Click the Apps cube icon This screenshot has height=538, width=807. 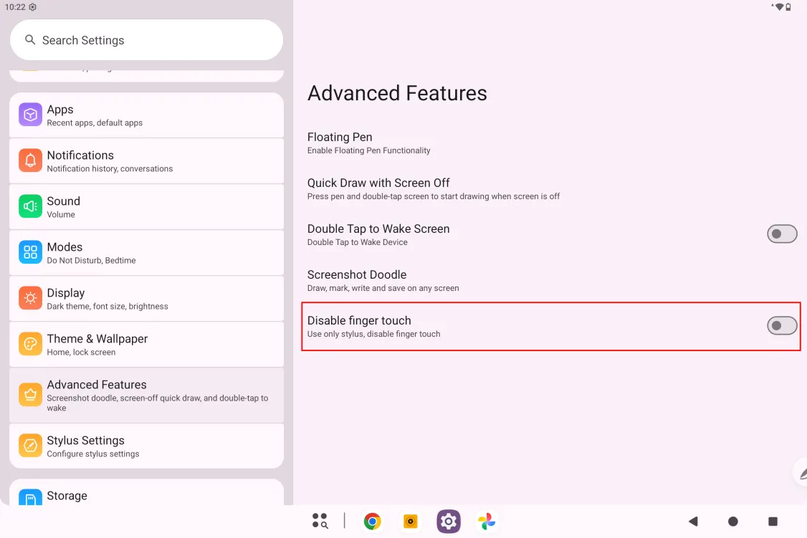click(x=30, y=115)
